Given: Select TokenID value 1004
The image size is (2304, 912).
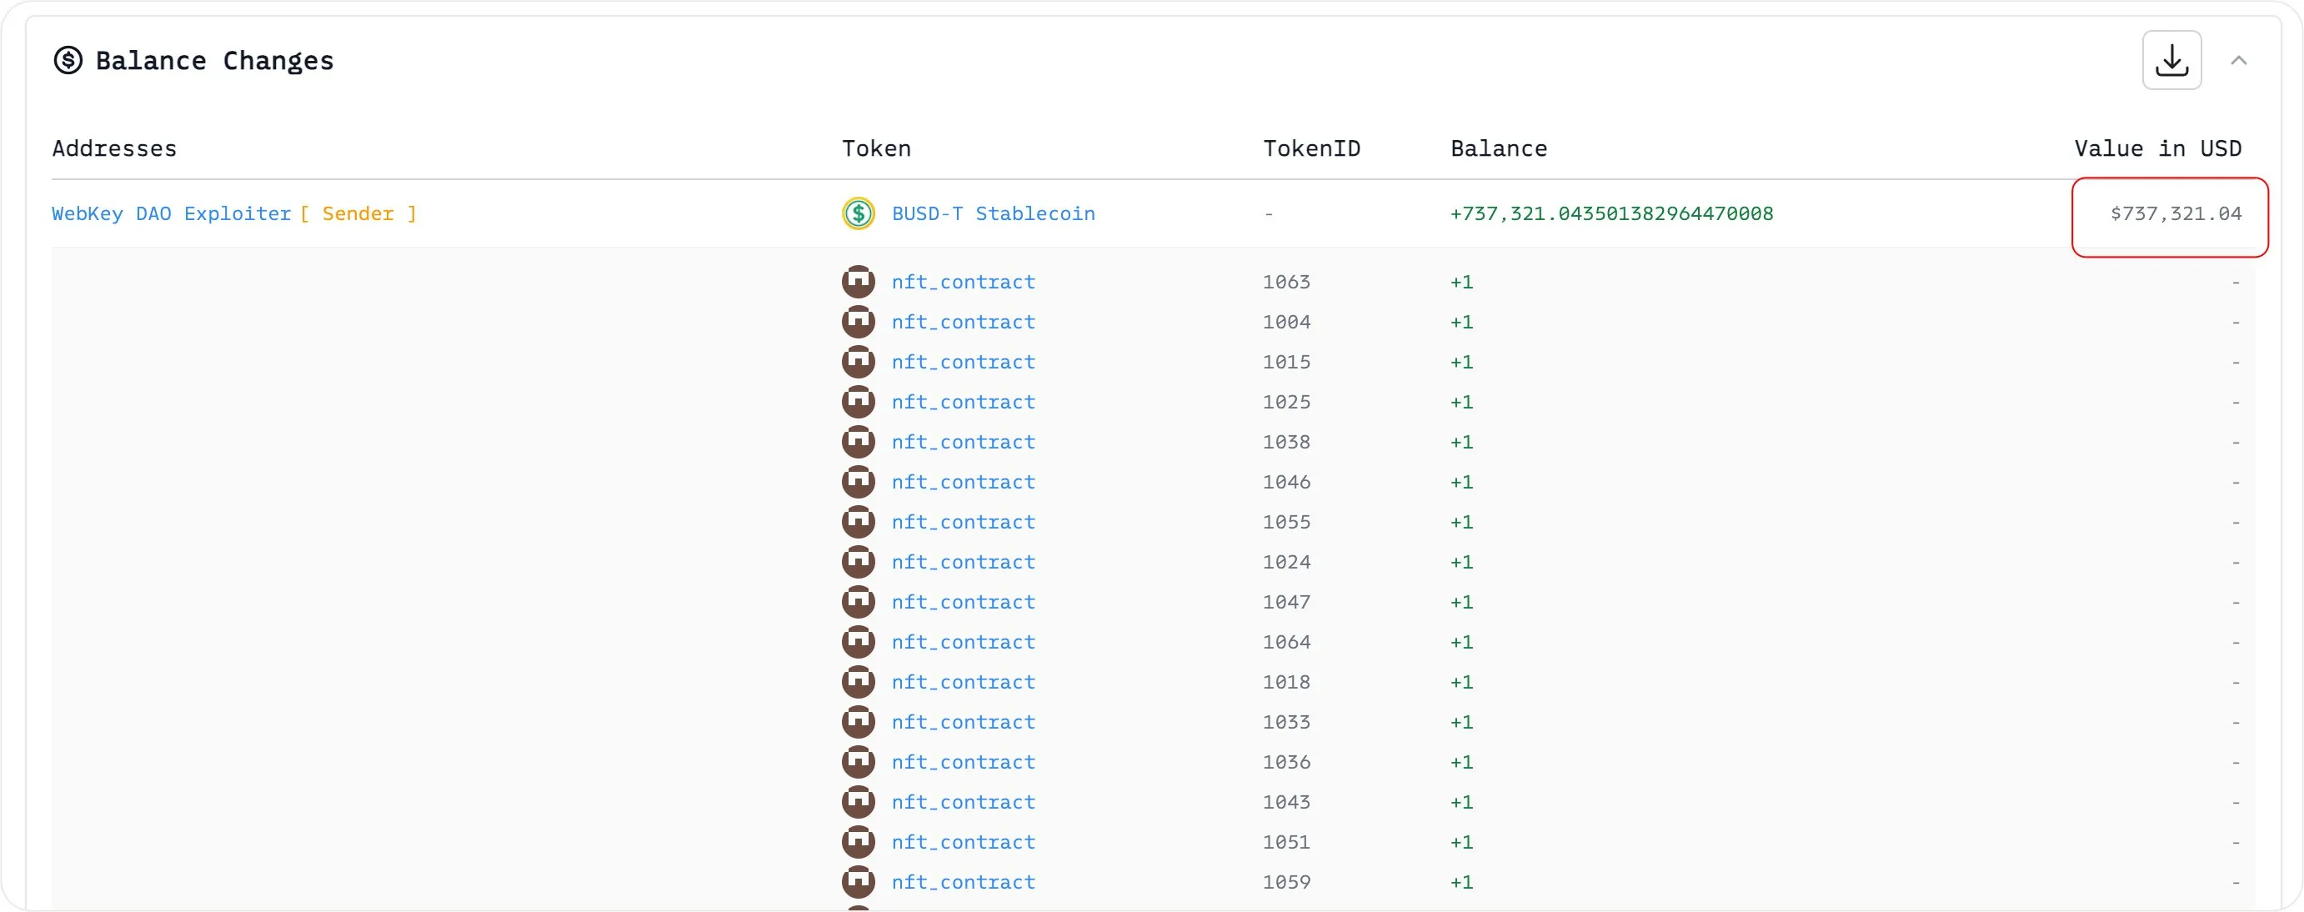Looking at the screenshot, I should coord(1286,322).
